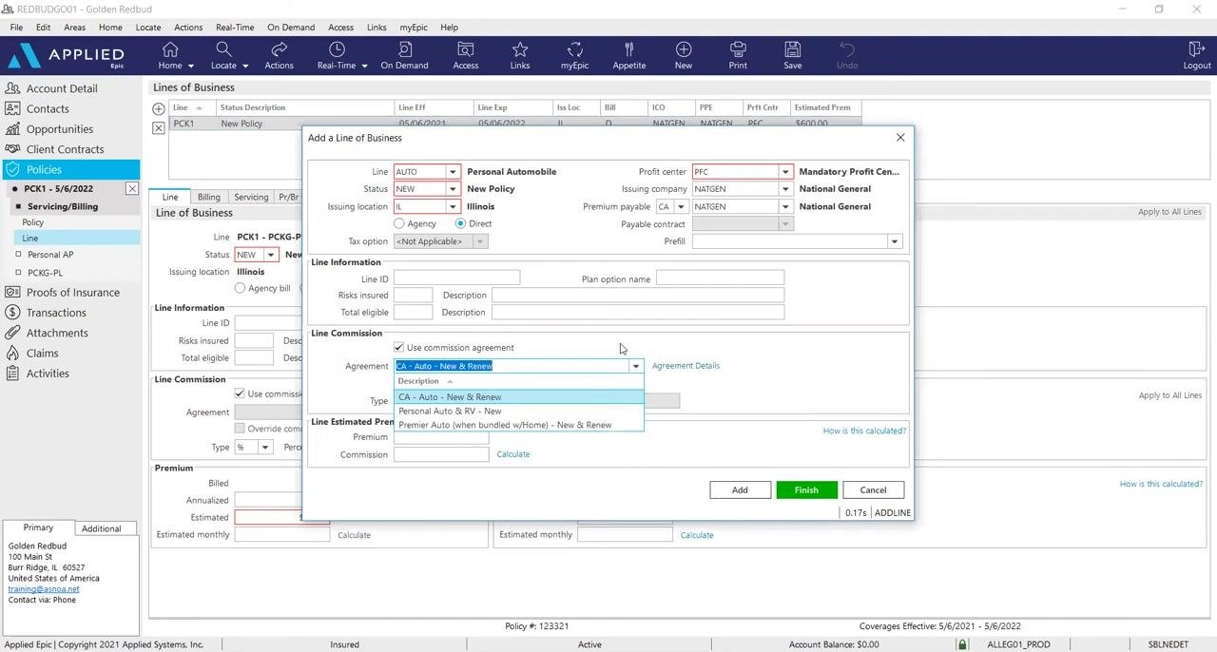Open Attachments in sidebar
1217x652 pixels.
(x=57, y=333)
